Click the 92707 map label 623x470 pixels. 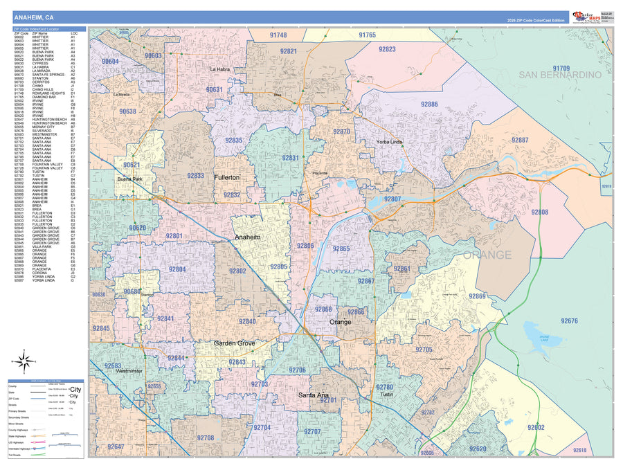[312, 431]
